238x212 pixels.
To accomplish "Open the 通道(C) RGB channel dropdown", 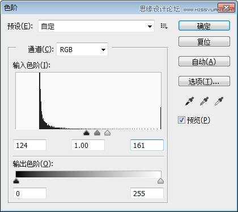I will click(x=82, y=50).
